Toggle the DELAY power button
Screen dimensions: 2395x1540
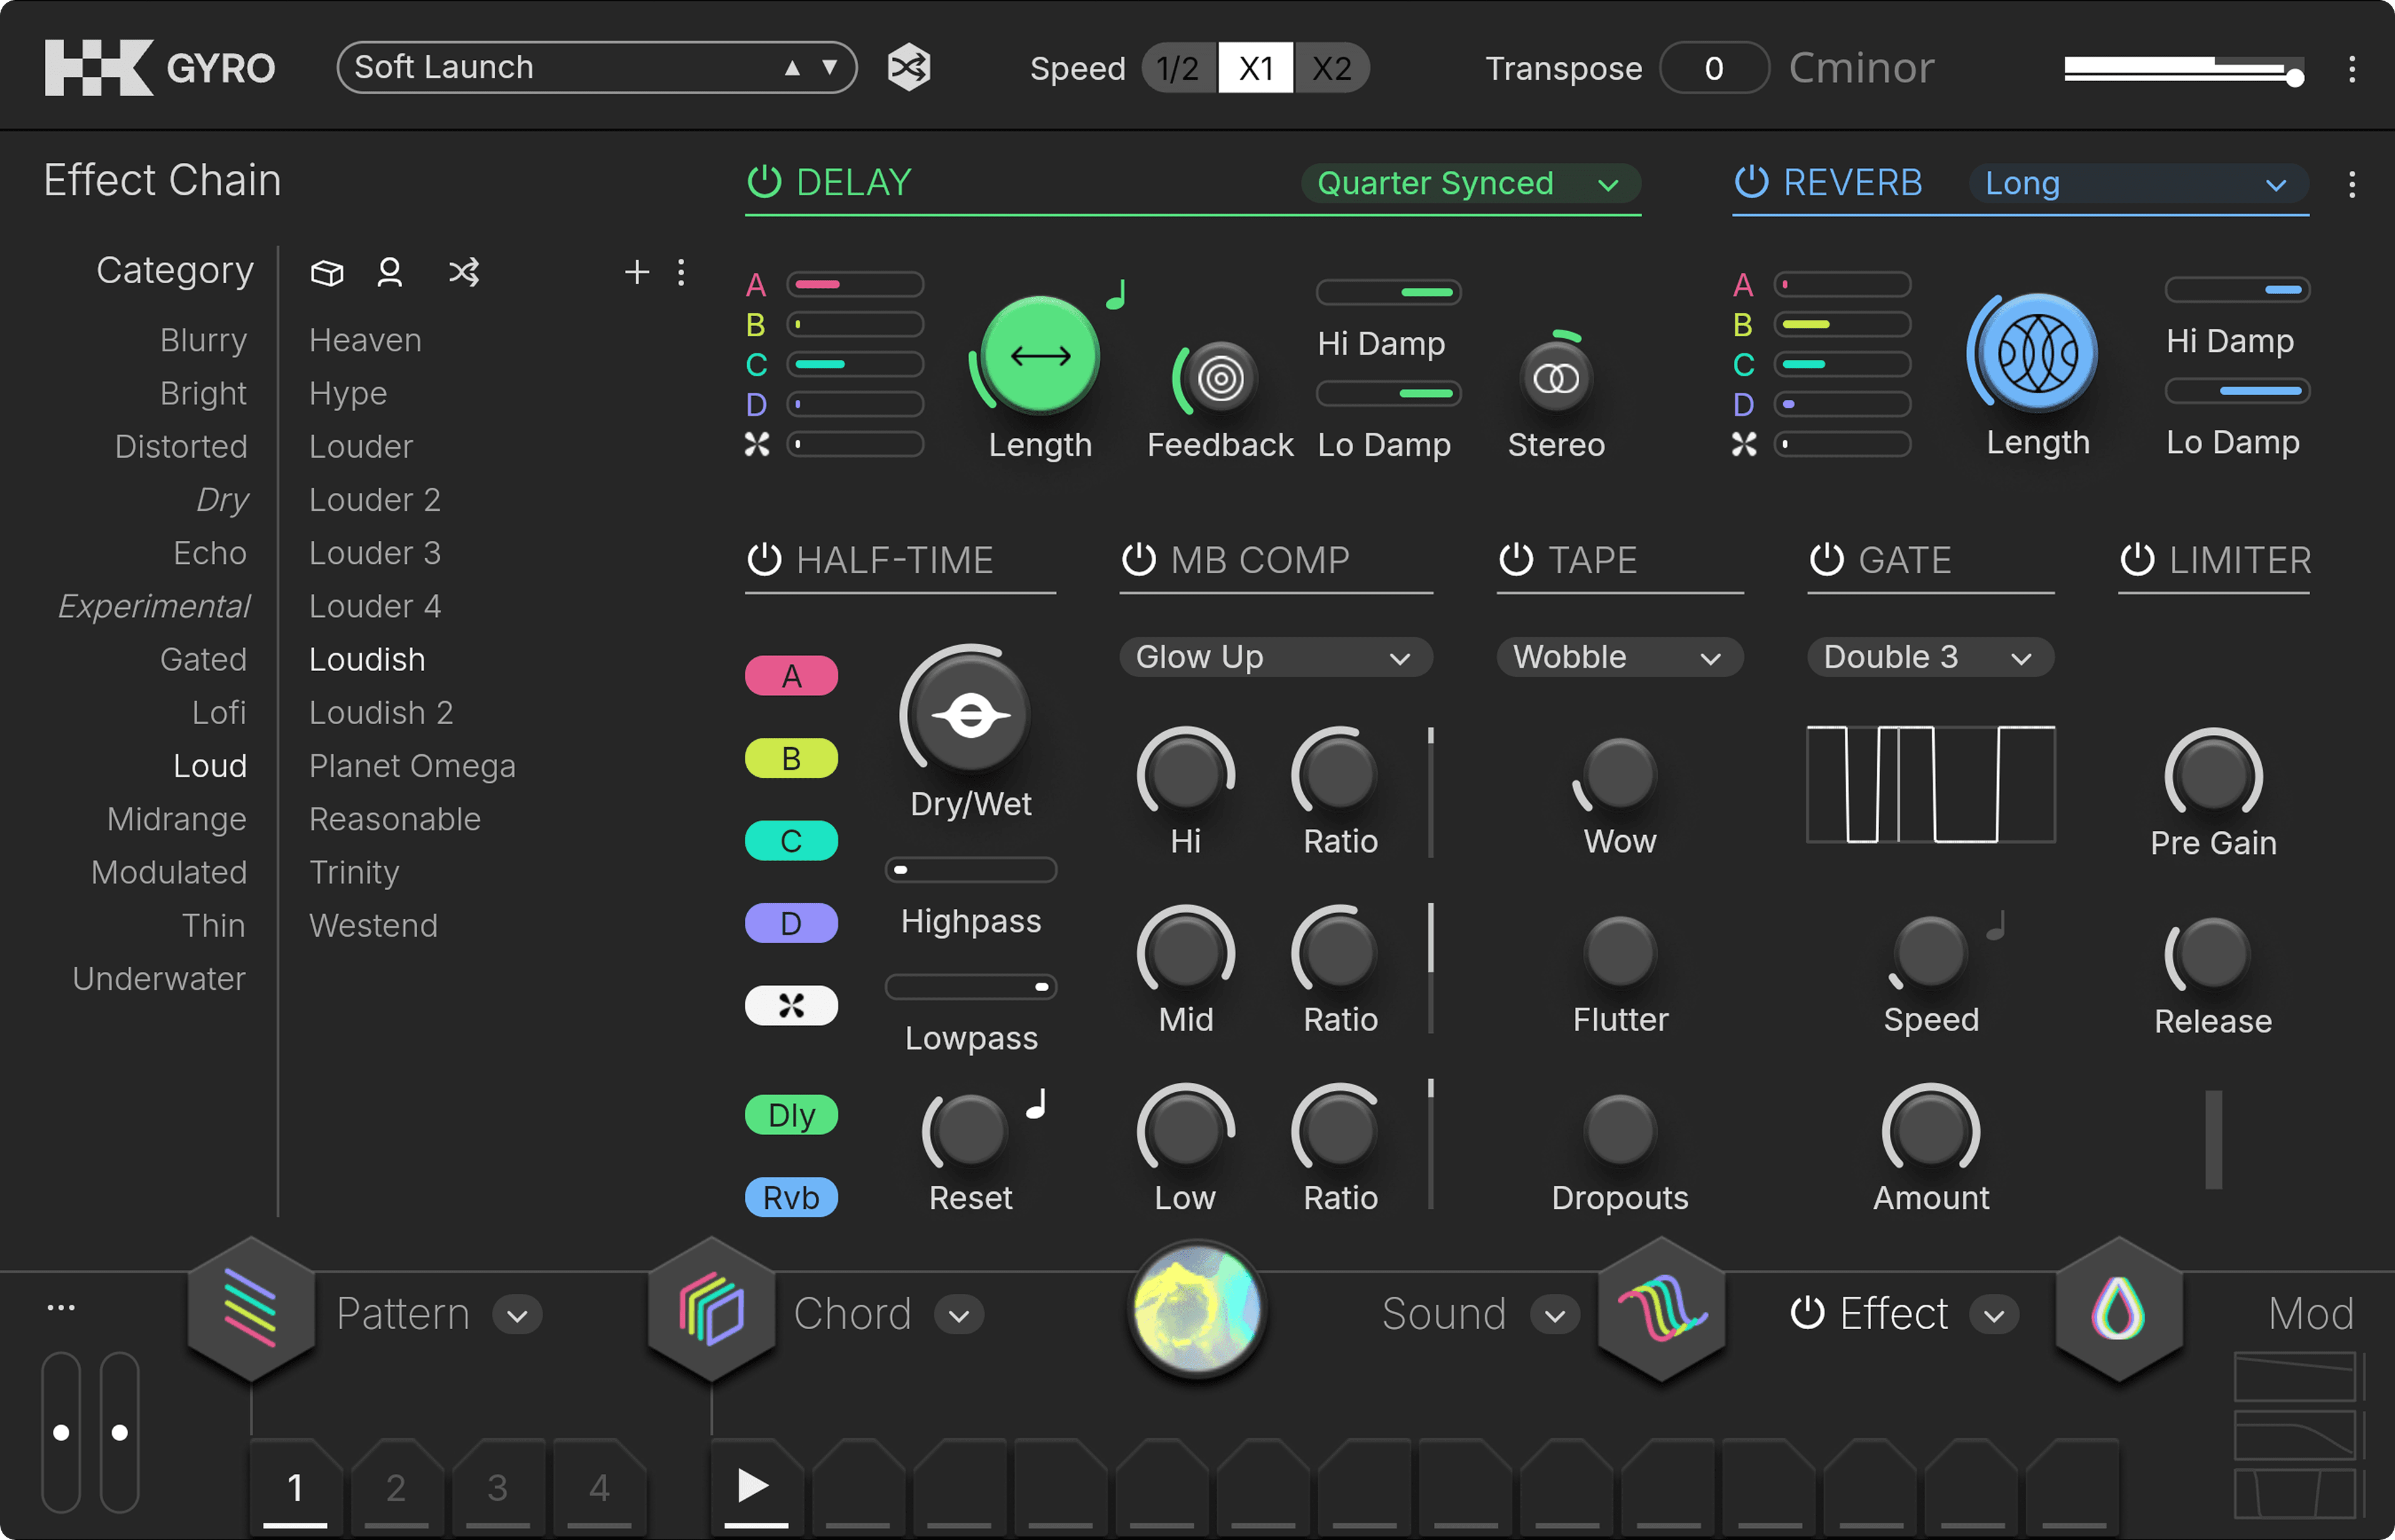pyautogui.click(x=764, y=182)
